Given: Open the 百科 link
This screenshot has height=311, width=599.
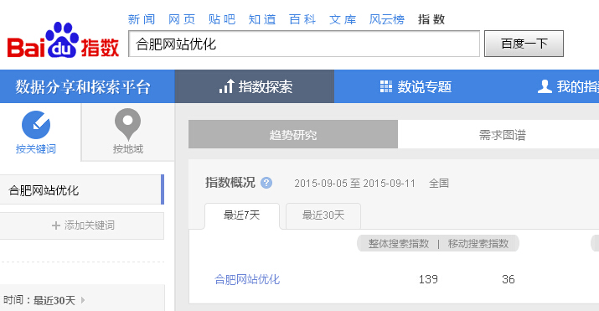Looking at the screenshot, I should [302, 19].
